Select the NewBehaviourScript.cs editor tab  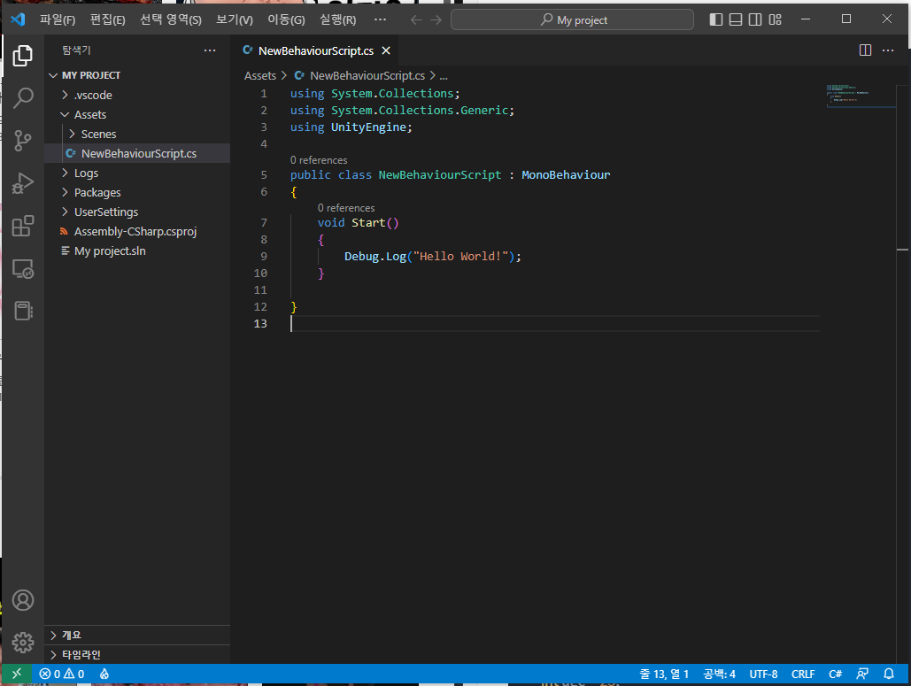click(316, 50)
